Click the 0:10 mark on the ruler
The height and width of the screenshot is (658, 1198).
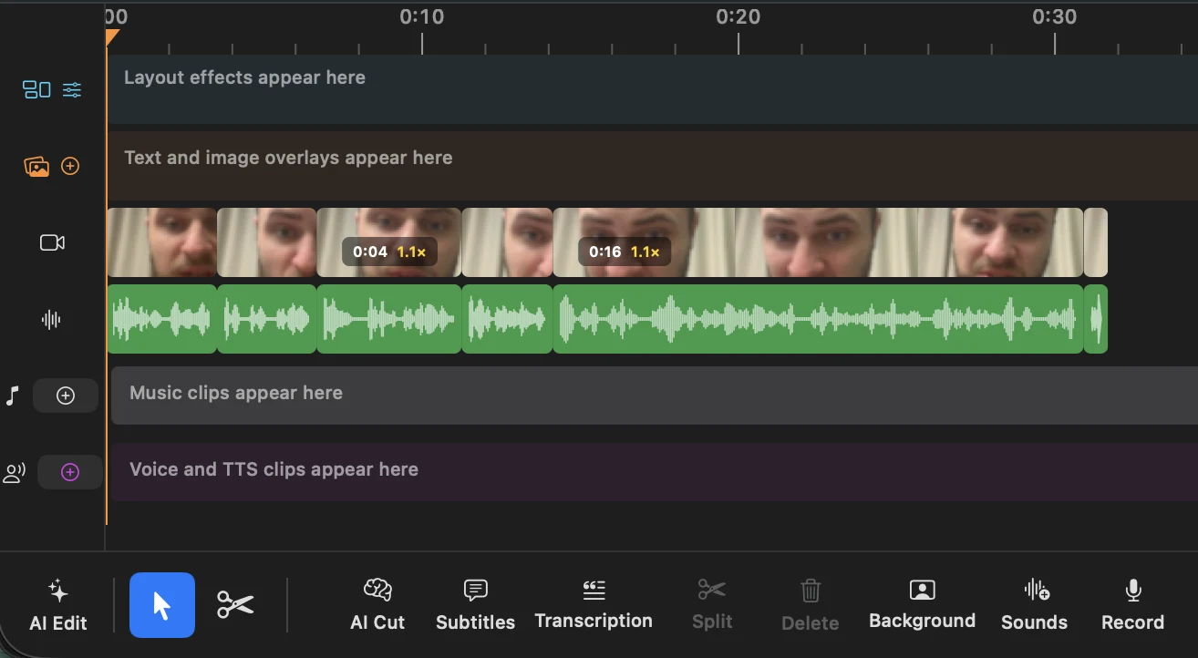[x=422, y=16]
